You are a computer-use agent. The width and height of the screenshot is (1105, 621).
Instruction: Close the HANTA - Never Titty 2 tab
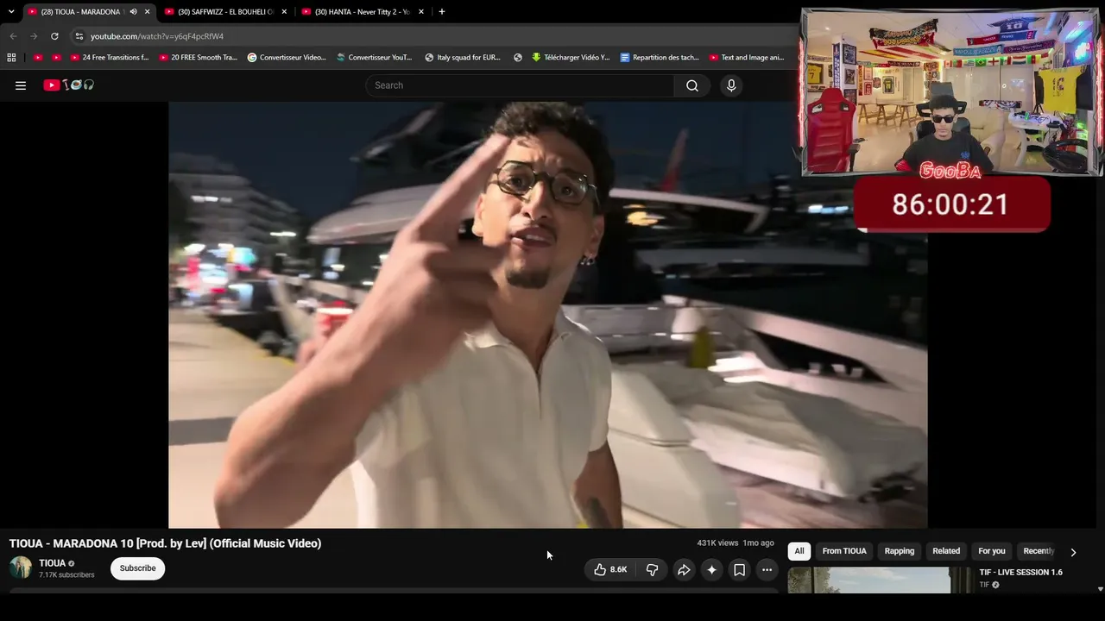click(421, 11)
